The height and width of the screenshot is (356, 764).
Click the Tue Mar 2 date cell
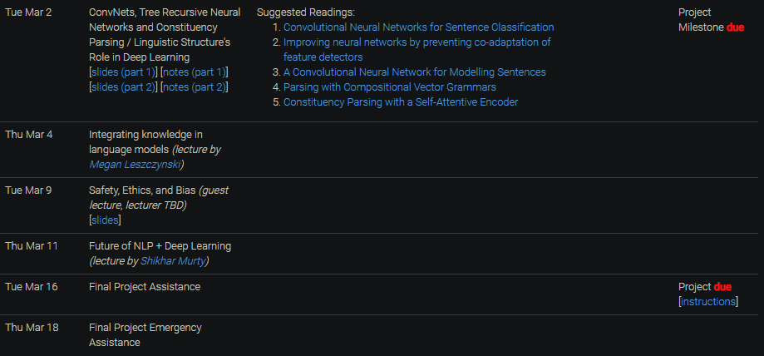[28, 12]
